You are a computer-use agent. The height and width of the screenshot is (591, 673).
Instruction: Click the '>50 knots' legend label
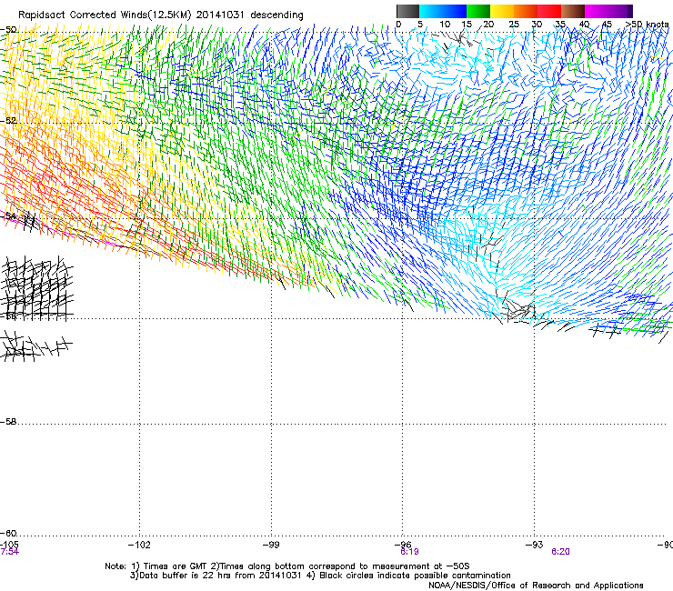click(648, 25)
